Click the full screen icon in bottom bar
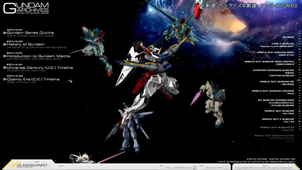Screen dimensions: 302x170 [x=195, y=168]
